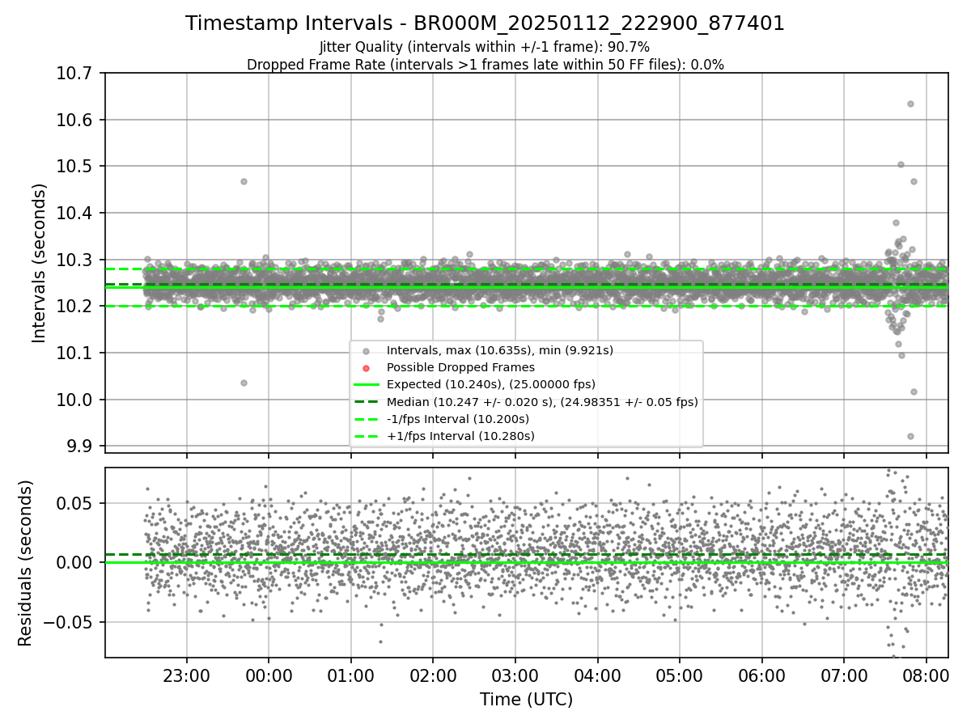Viewport: 971px width, 728px height.
Task: Click legend entry '+1/fps Interval (10.280s)'
Action: point(460,436)
